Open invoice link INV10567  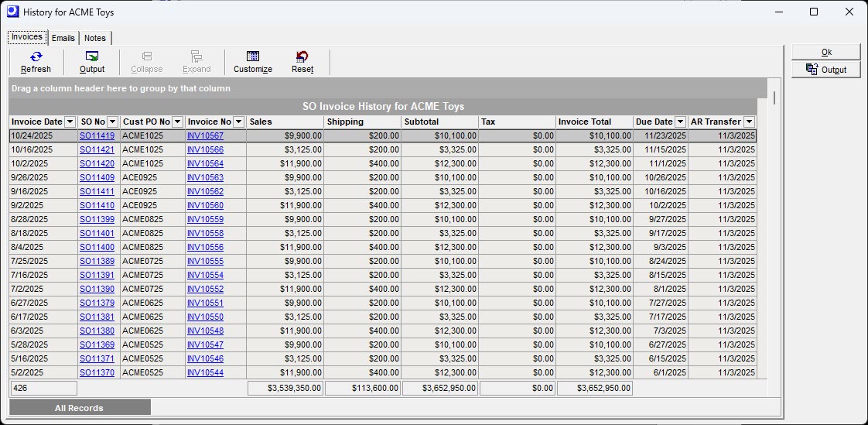pos(205,135)
